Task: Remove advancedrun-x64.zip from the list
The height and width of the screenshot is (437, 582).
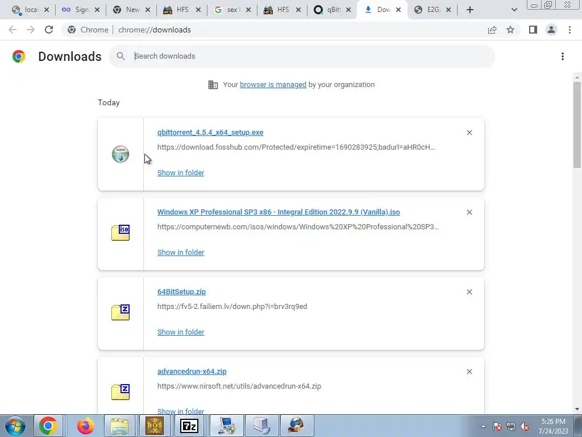Action: [469, 372]
